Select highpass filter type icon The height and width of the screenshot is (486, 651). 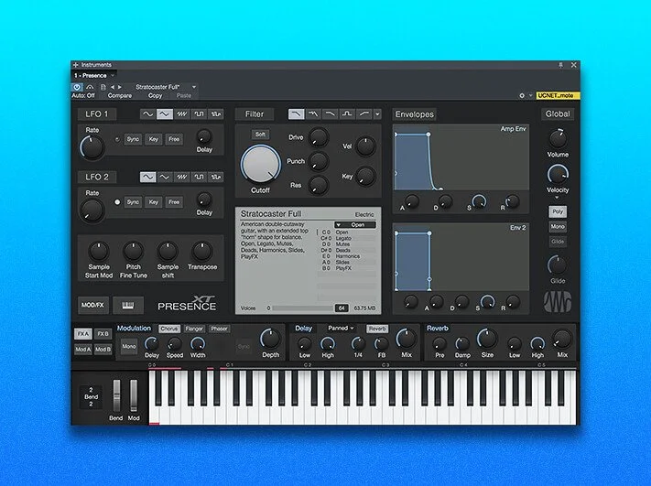(364, 113)
